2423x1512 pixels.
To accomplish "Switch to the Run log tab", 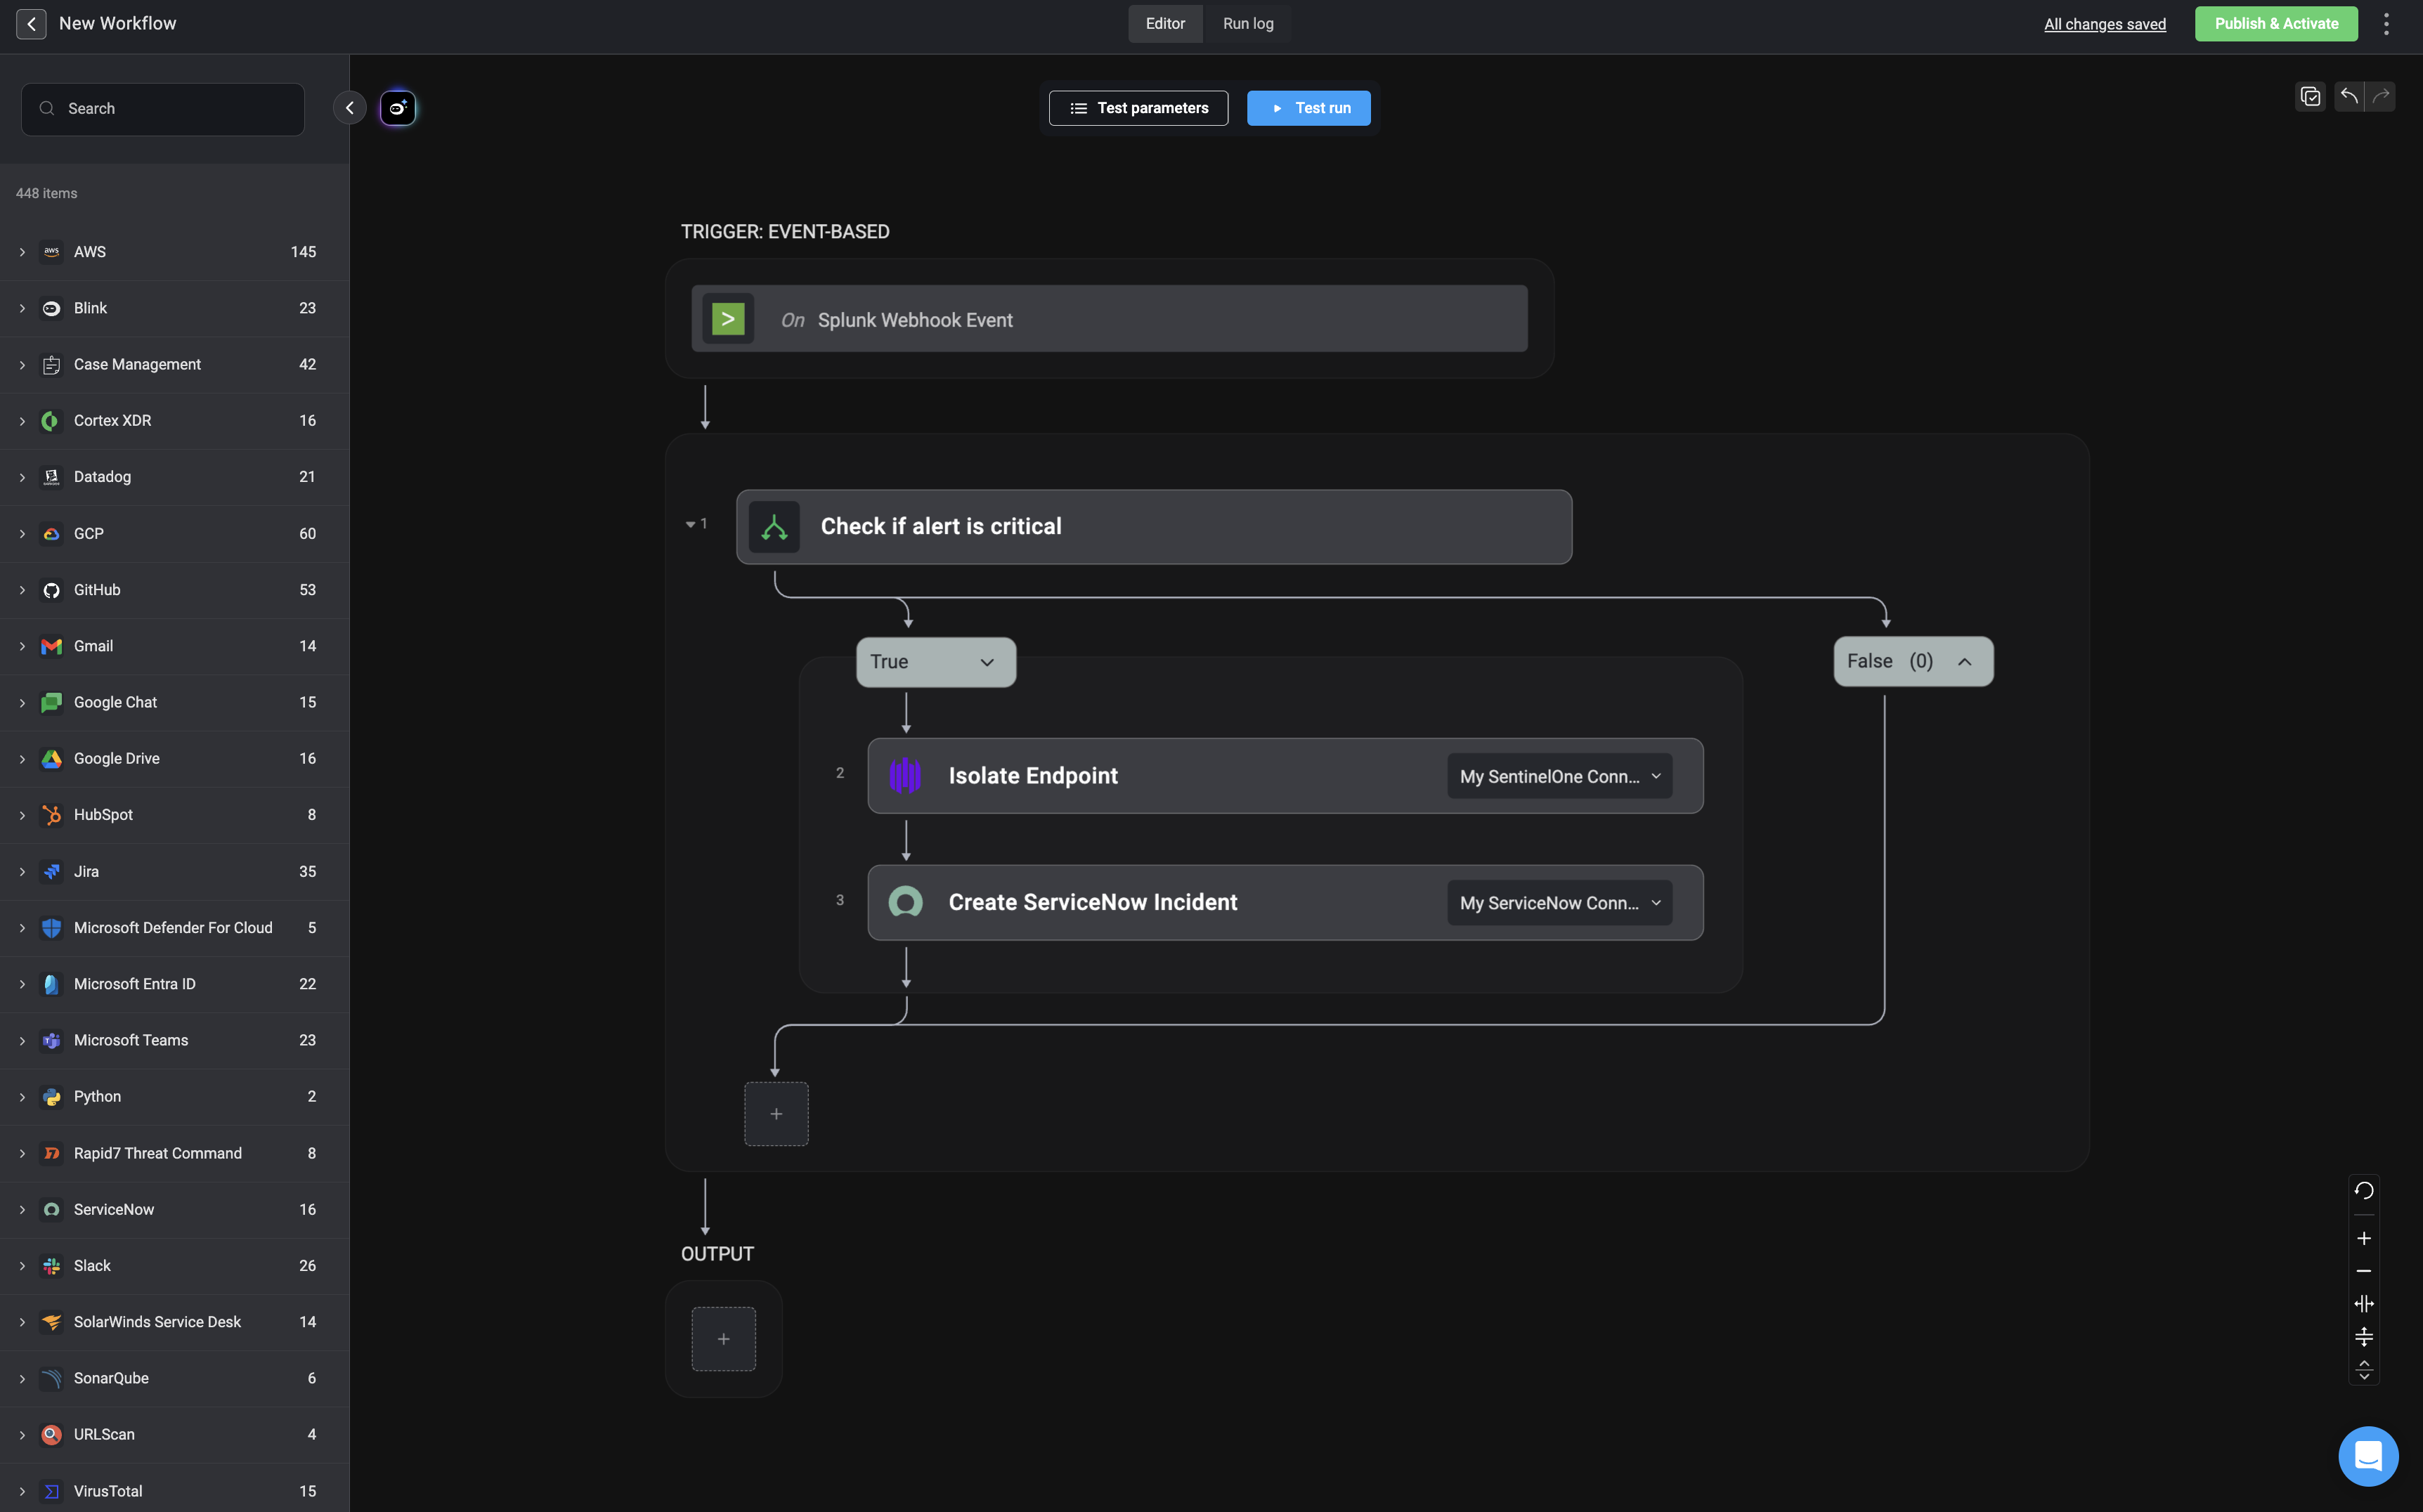I will 1247,24.
